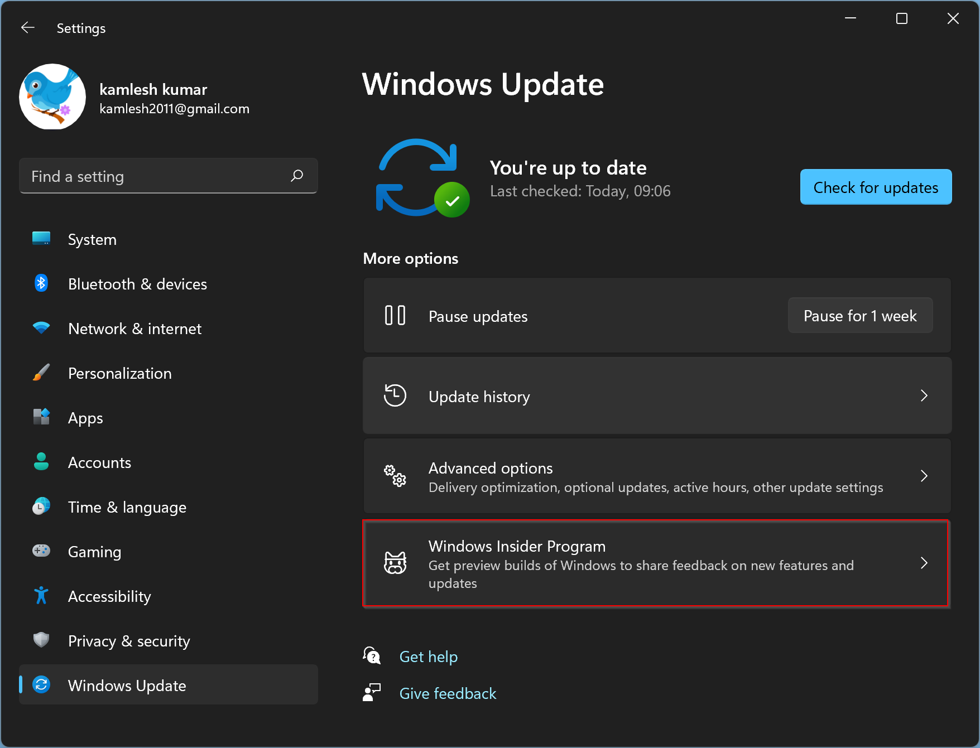
Task: Click the System monitor icon
Action: 41,239
